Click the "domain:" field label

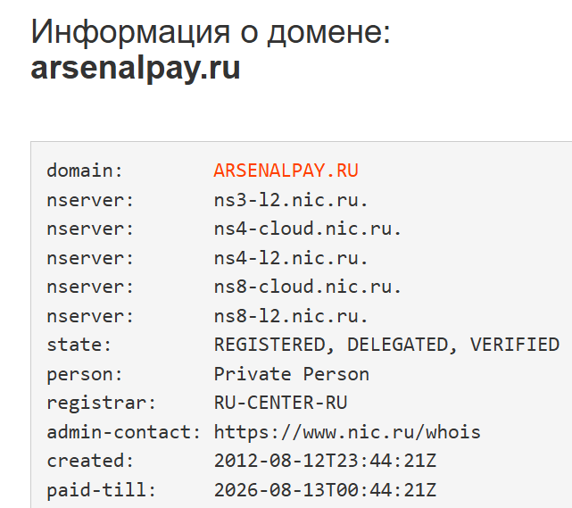(85, 171)
